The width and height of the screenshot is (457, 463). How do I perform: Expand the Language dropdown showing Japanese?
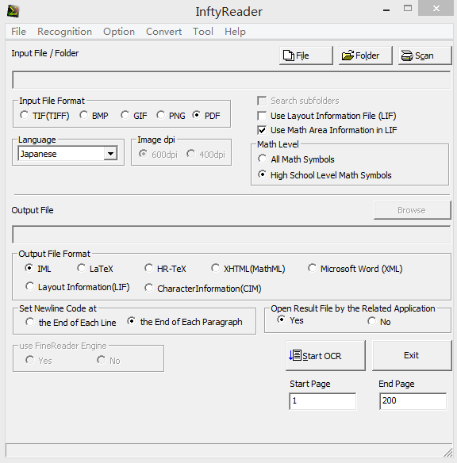click(x=110, y=154)
